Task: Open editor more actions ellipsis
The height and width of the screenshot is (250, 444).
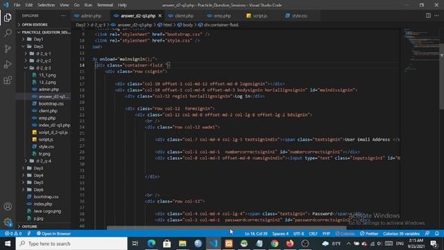Action: coord(436,15)
